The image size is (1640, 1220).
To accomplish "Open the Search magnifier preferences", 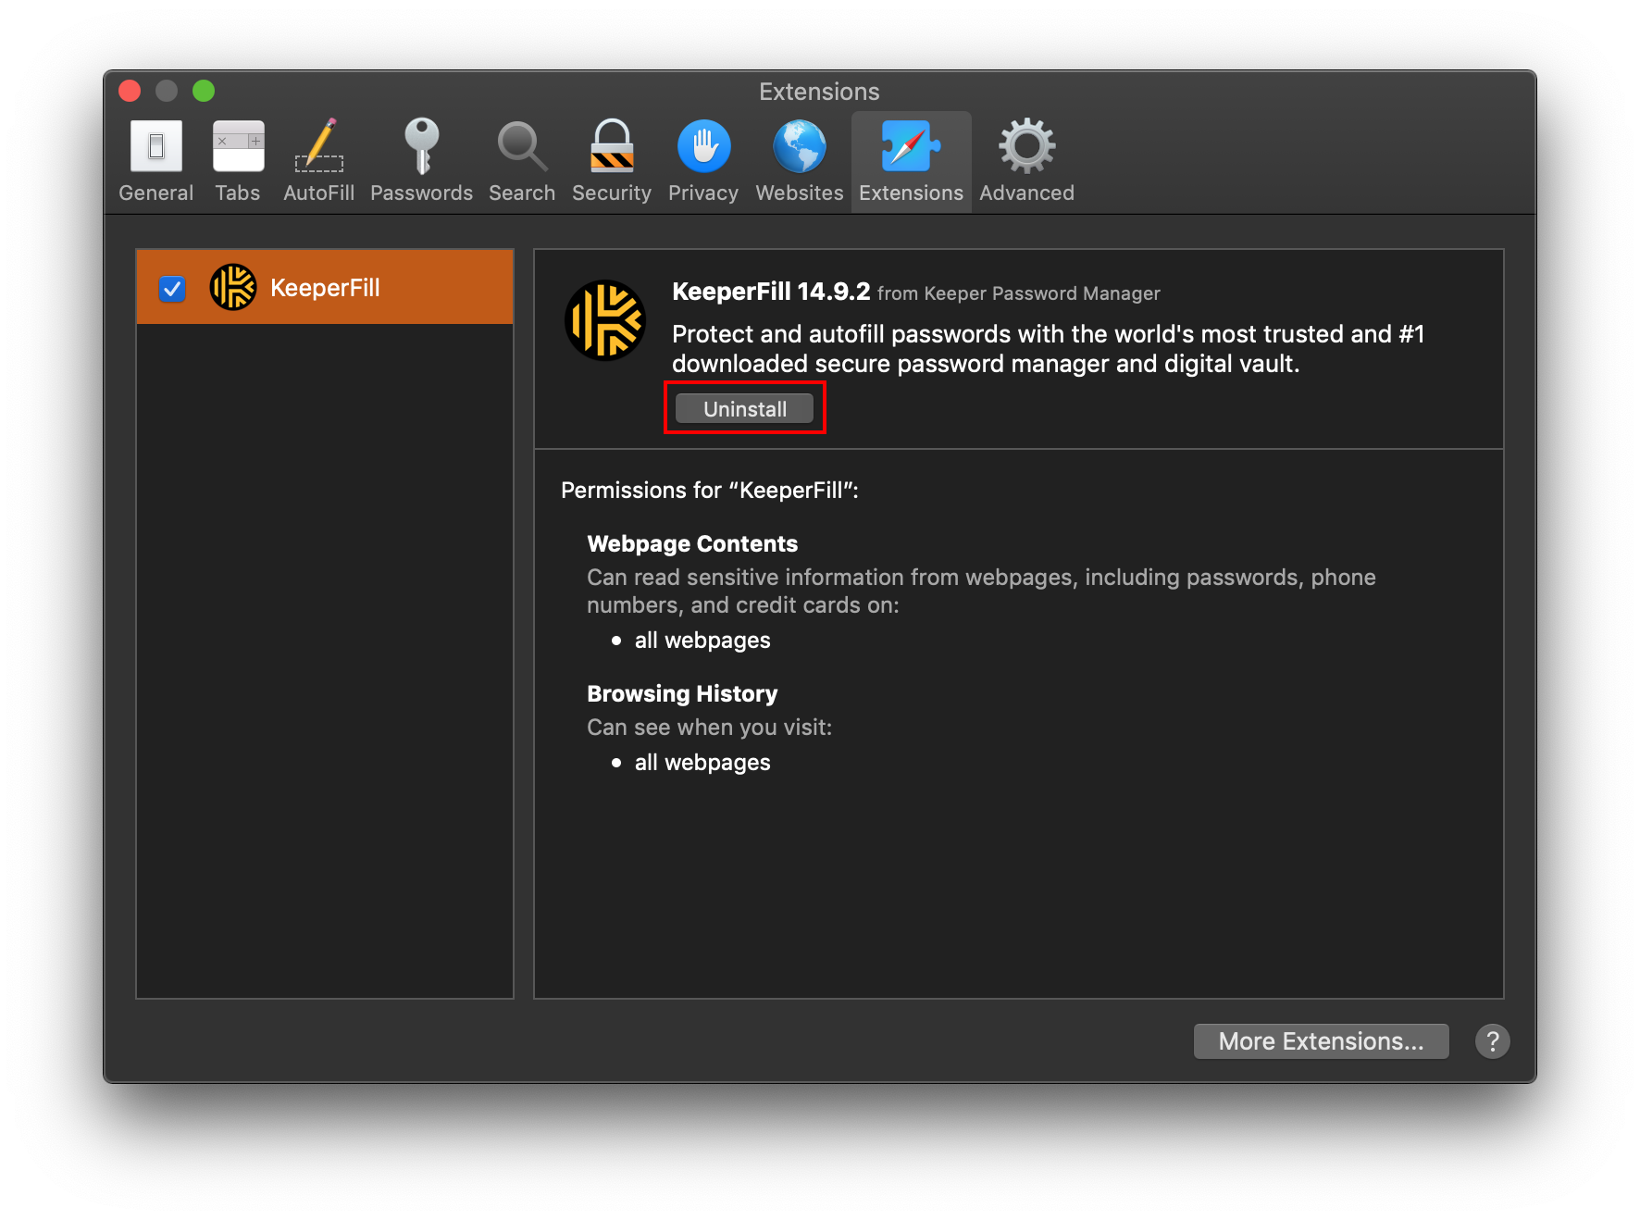I will [522, 148].
